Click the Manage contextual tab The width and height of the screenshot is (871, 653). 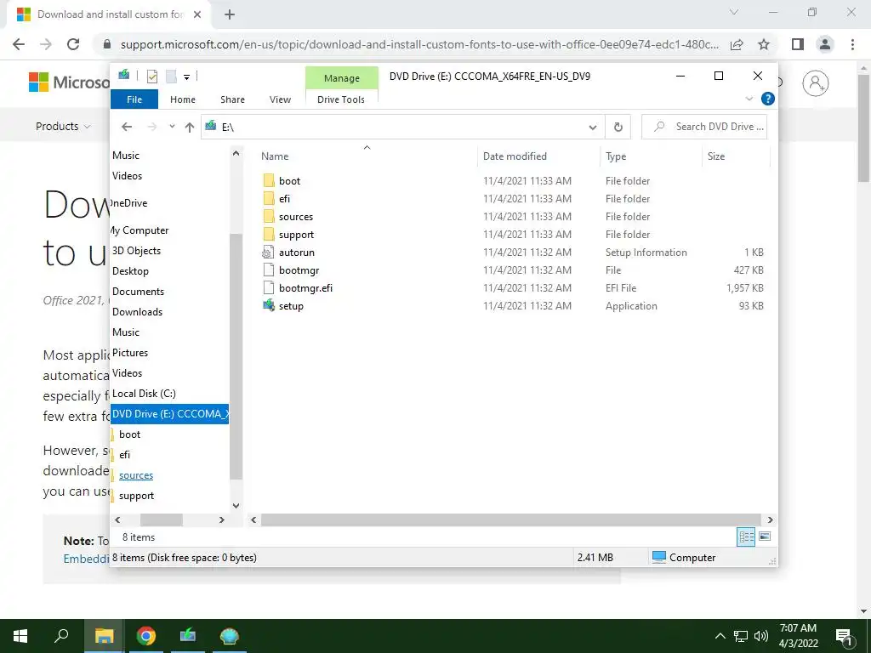tap(342, 78)
